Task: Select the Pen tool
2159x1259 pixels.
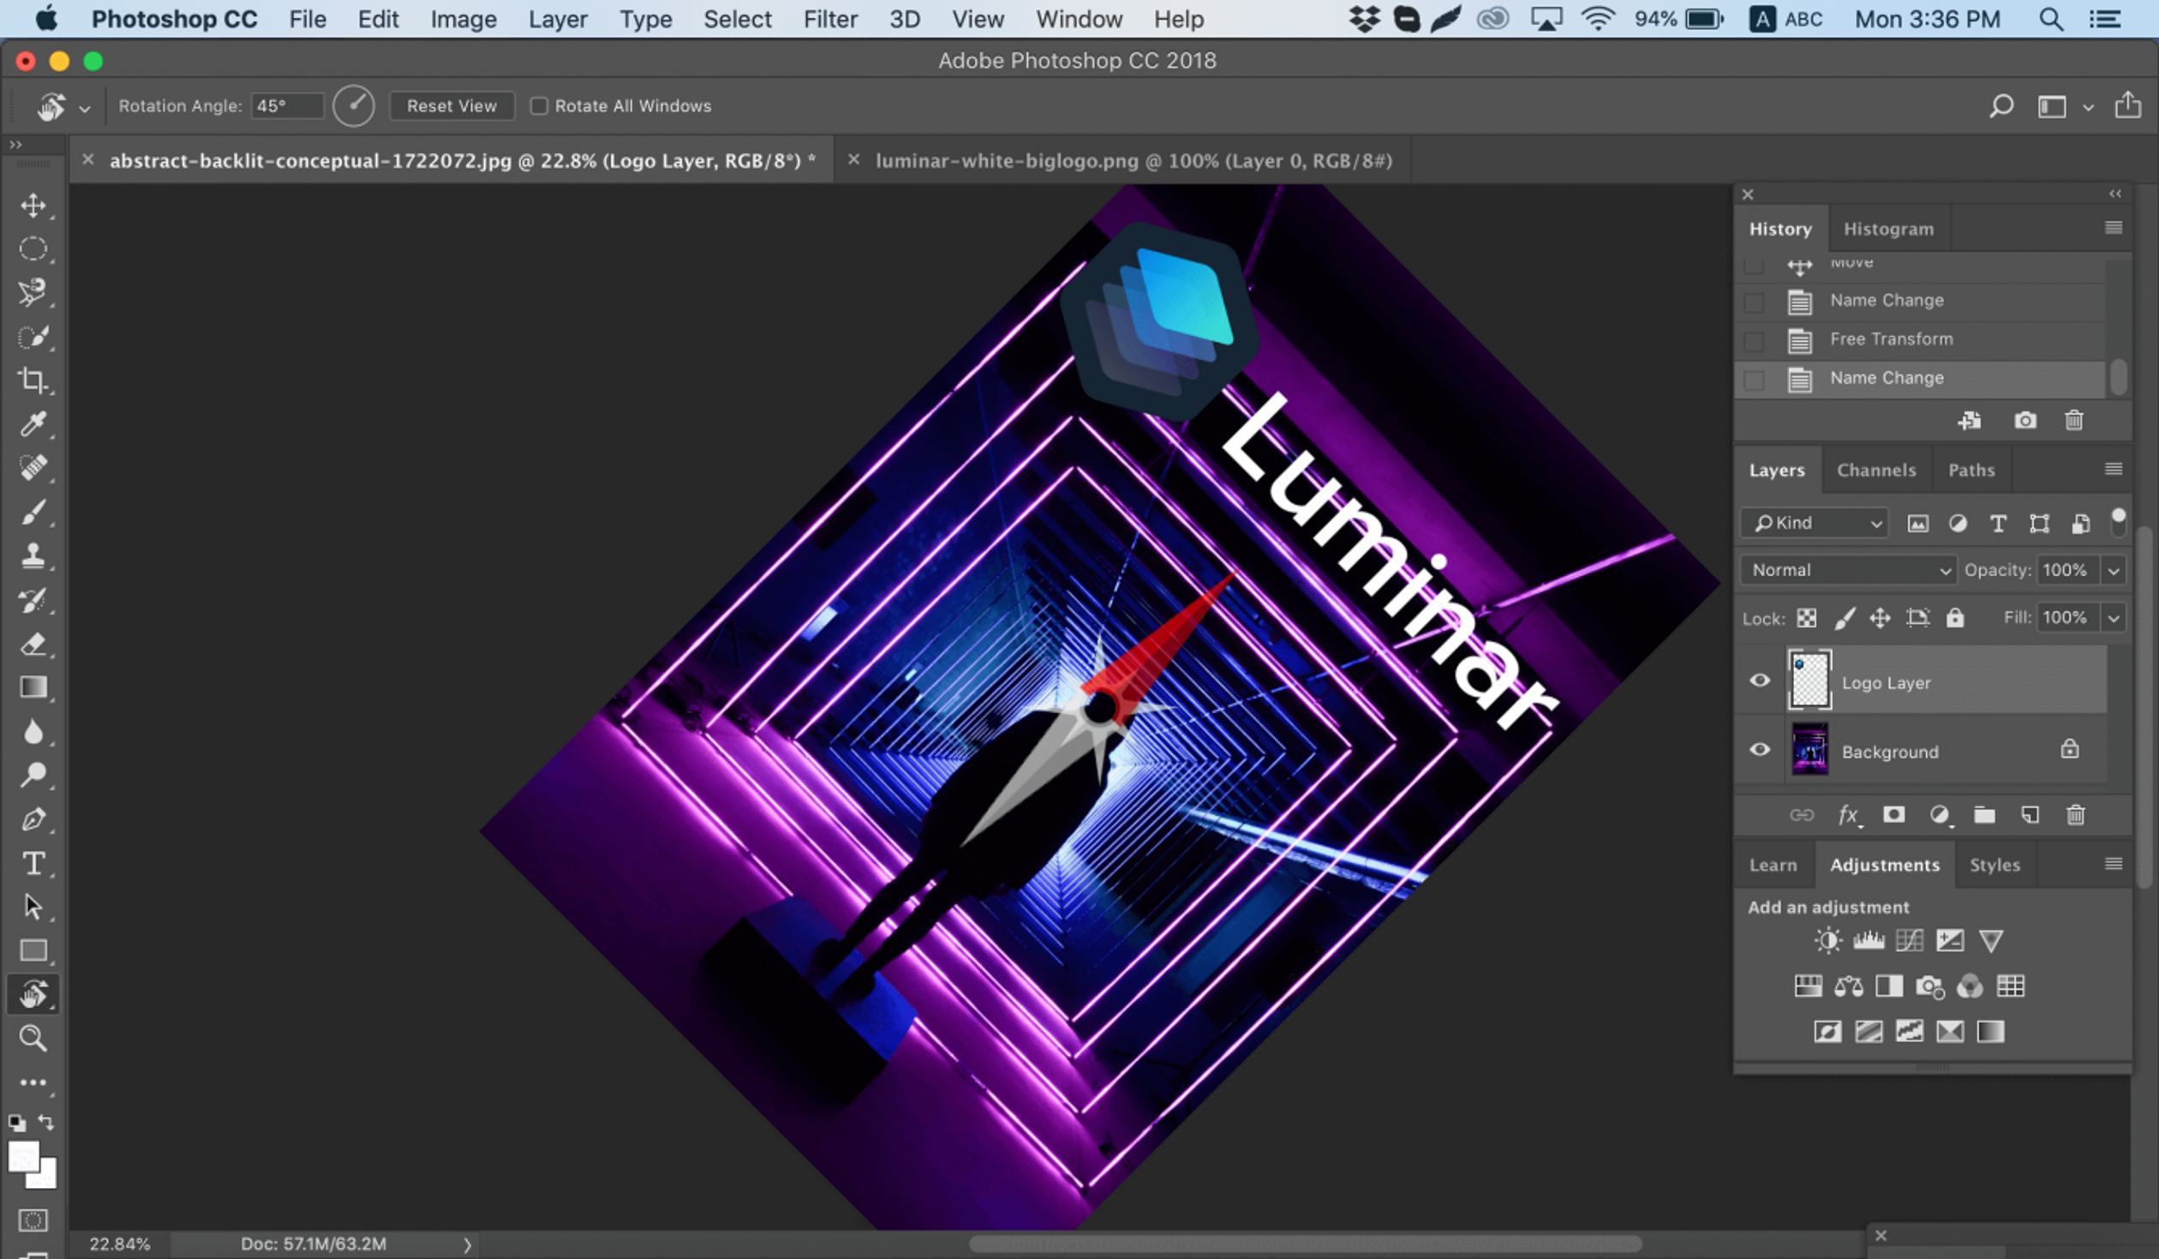Action: pos(34,820)
